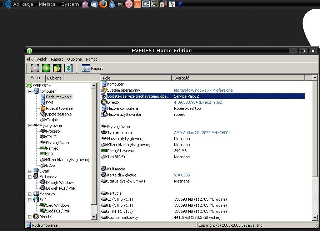Select the Nazwa komputera row
320x231 pixels.
coord(203,108)
